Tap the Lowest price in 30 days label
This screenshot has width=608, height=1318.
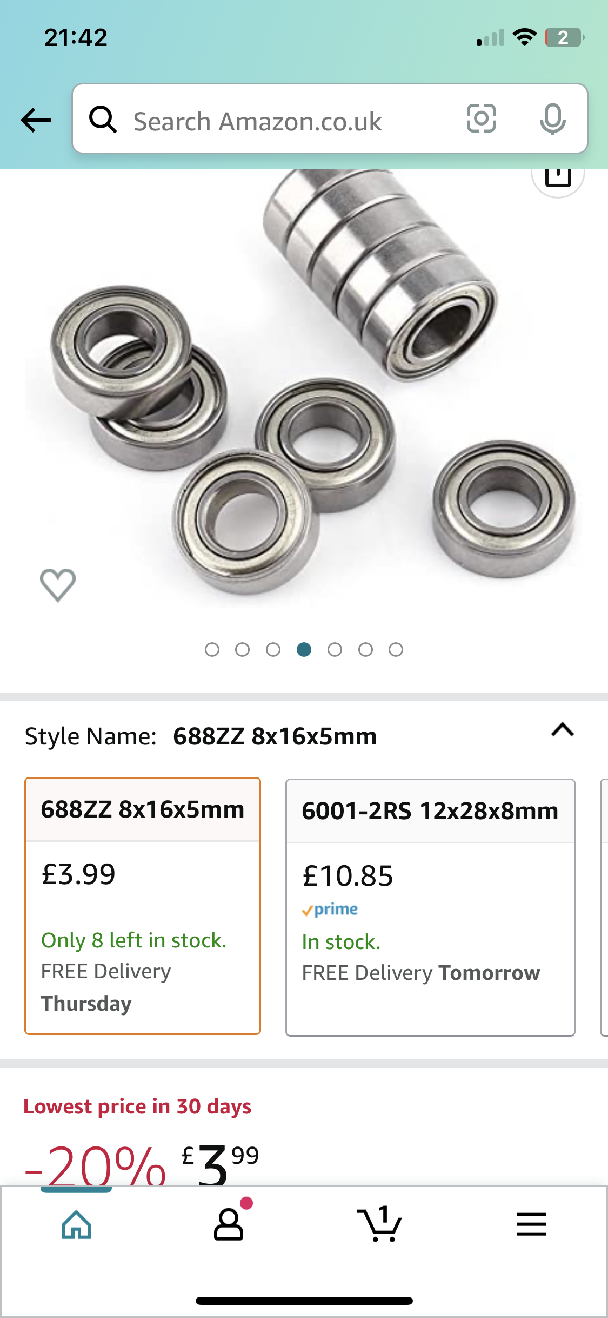(x=137, y=1107)
